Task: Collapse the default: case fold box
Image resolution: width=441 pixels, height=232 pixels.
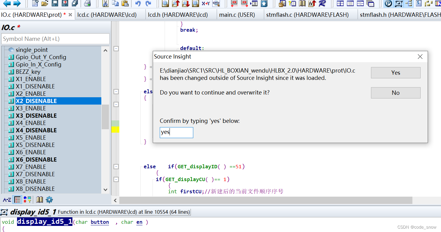Action: [x=116, y=48]
